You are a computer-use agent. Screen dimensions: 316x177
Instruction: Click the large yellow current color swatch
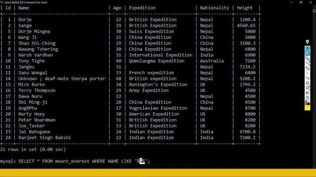click(307, 108)
